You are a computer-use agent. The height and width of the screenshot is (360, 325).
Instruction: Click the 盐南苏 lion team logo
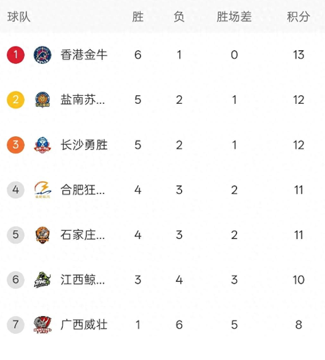pos(42,100)
